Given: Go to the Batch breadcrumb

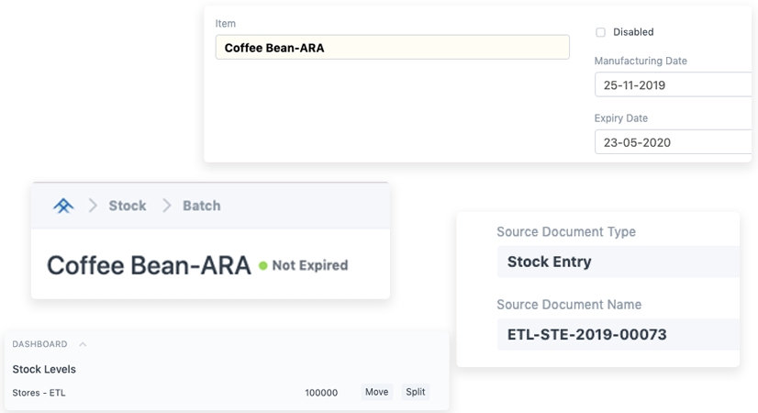Looking at the screenshot, I should coord(201,206).
